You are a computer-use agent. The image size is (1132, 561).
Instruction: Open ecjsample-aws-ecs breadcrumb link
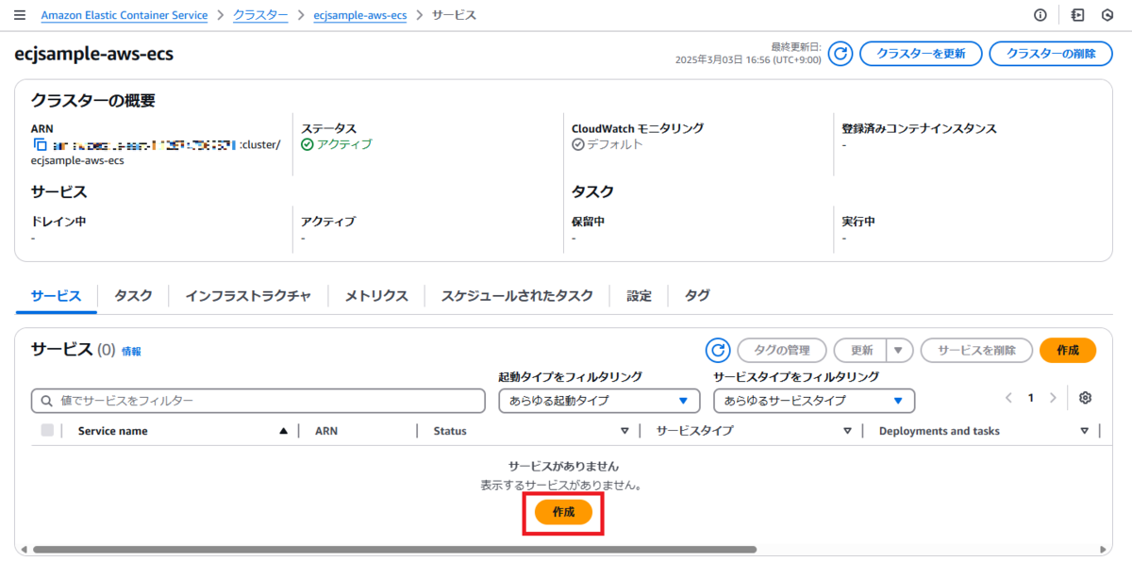tap(360, 16)
